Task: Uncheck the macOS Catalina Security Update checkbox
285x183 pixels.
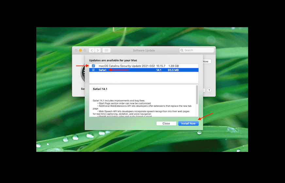Action: [93, 66]
